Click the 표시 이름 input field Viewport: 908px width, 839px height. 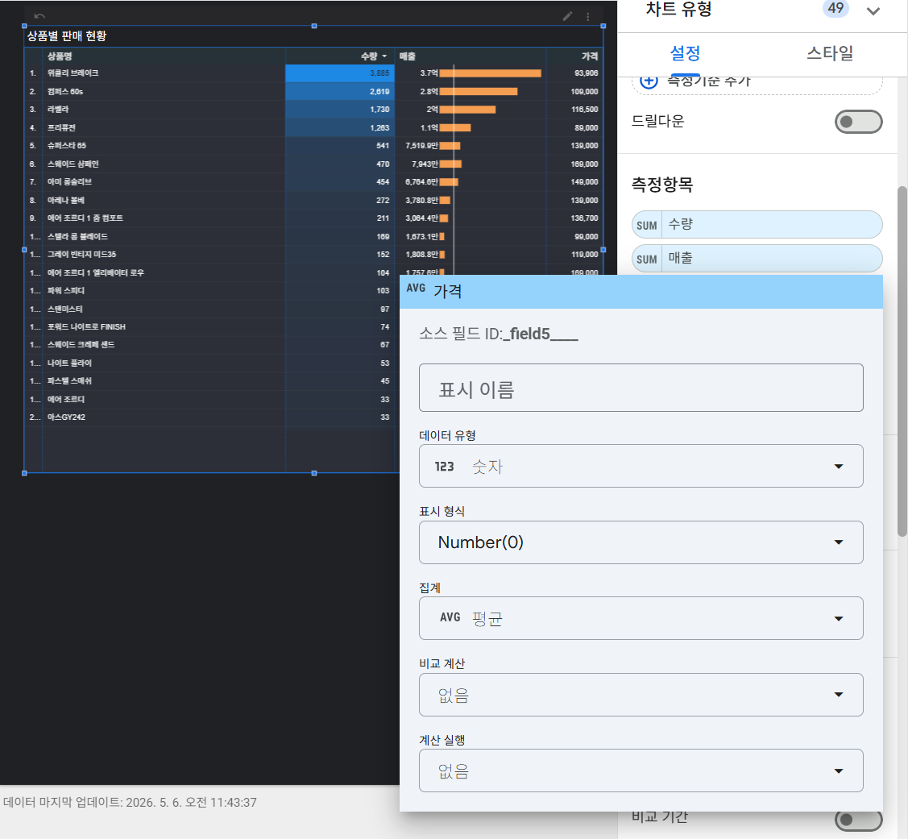(x=641, y=388)
